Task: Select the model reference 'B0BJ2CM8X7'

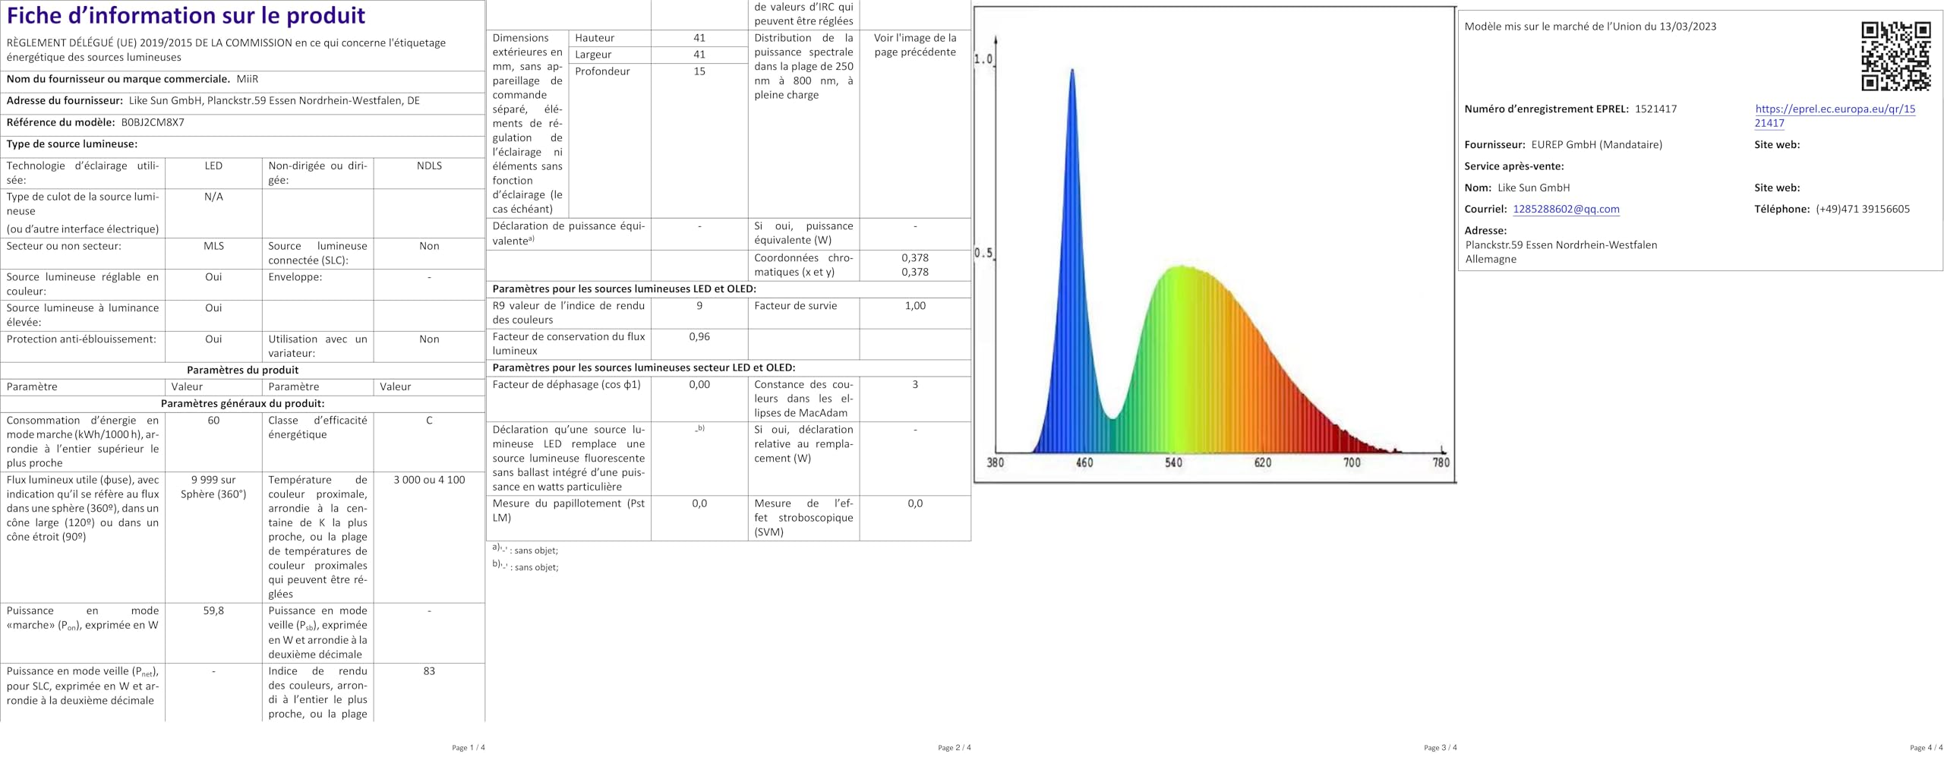Action: pos(153,122)
